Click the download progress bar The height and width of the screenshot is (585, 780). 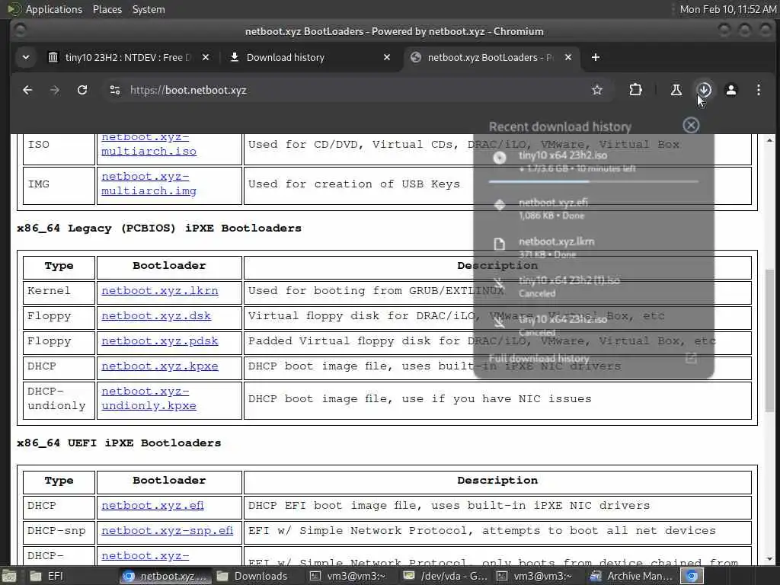(594, 181)
